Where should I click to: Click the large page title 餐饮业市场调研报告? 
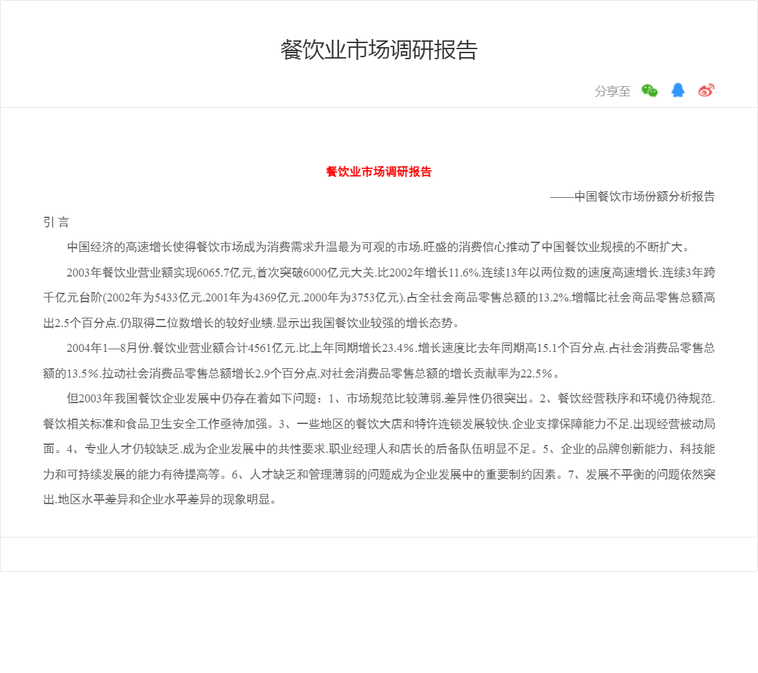pos(379,50)
